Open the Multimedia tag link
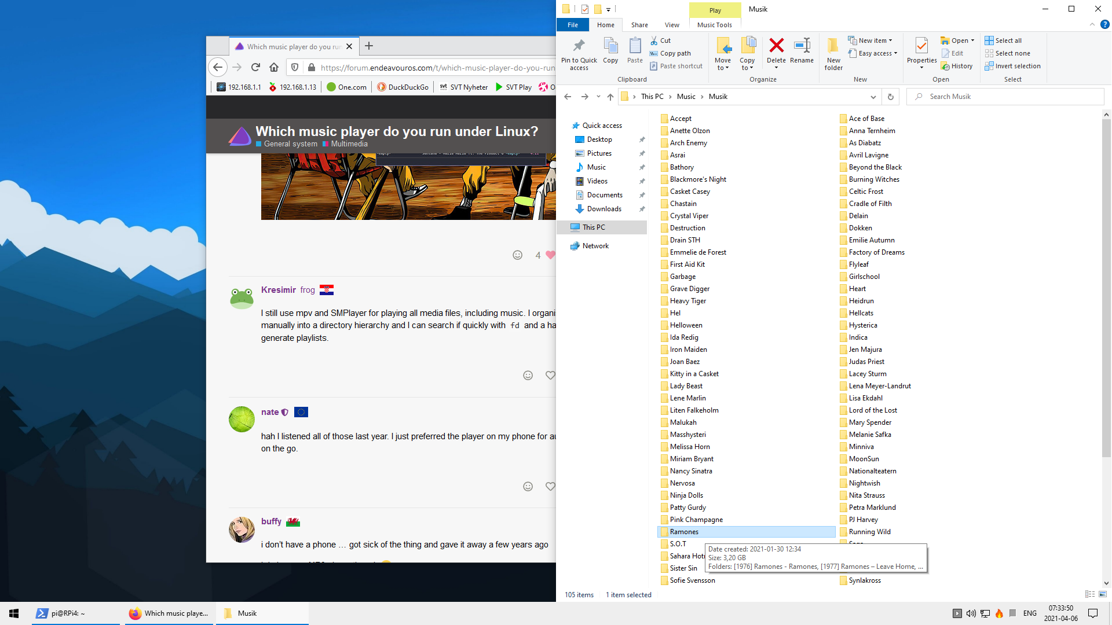Viewport: 1112px width, 625px height. [x=349, y=144]
